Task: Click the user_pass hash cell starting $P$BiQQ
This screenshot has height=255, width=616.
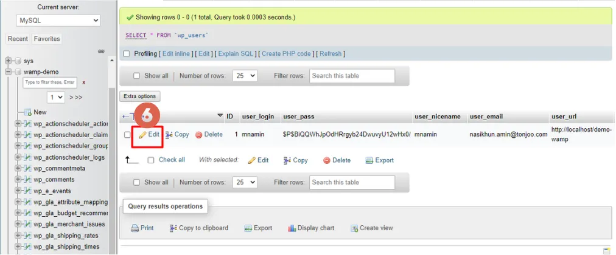Action: (x=346, y=134)
